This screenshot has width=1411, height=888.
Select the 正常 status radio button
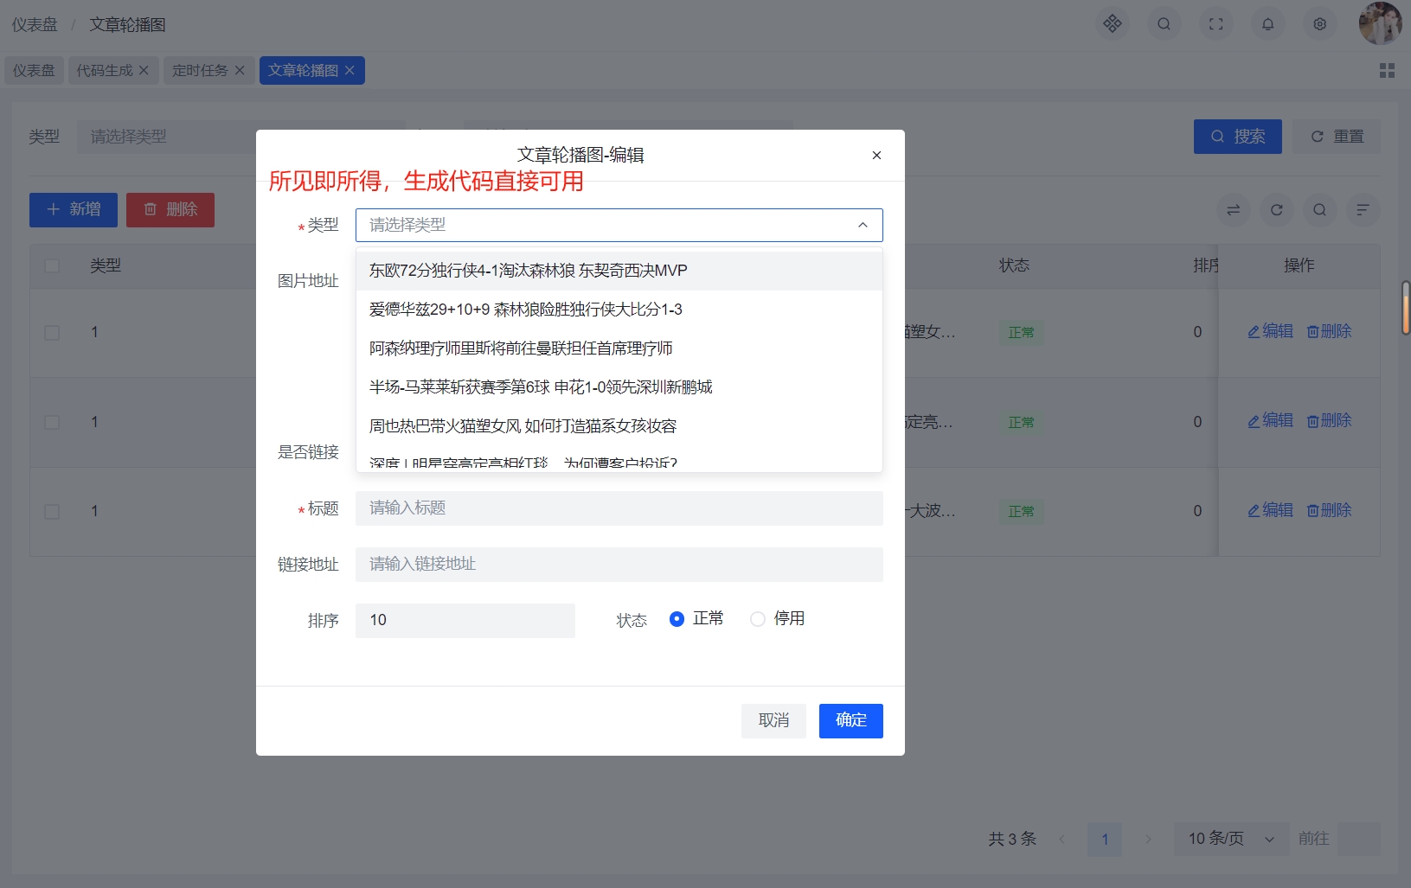point(677,619)
